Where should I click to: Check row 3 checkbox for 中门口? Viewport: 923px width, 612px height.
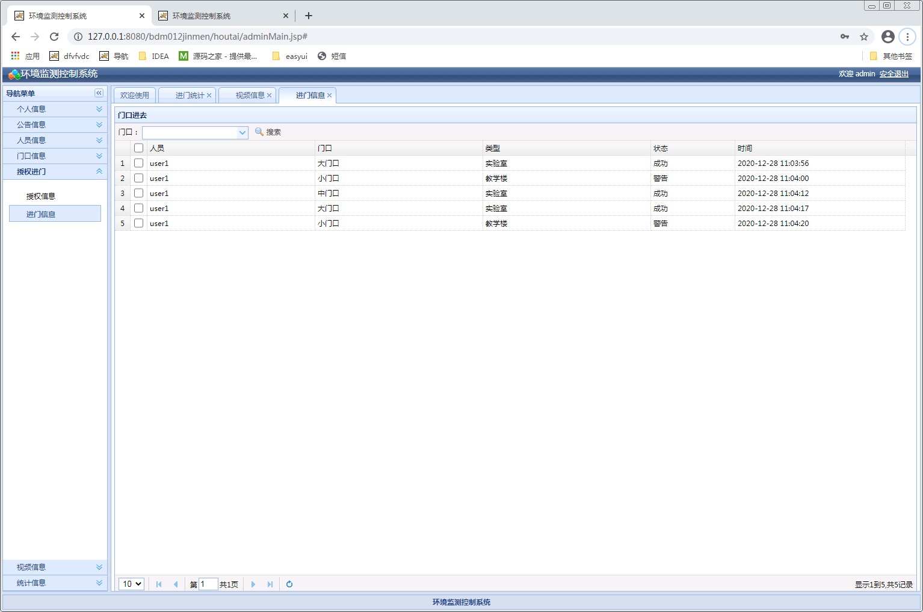coord(139,193)
